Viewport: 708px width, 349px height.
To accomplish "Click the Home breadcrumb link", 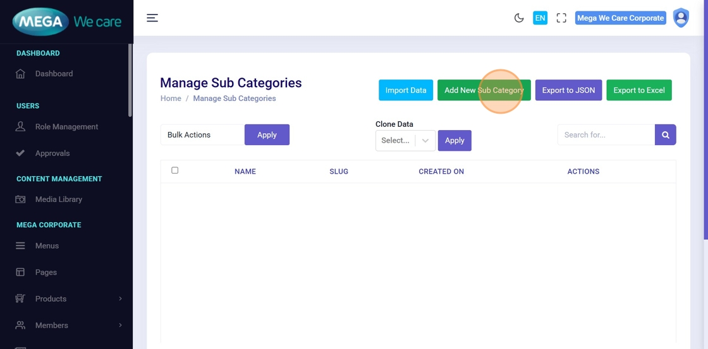I will click(x=171, y=98).
